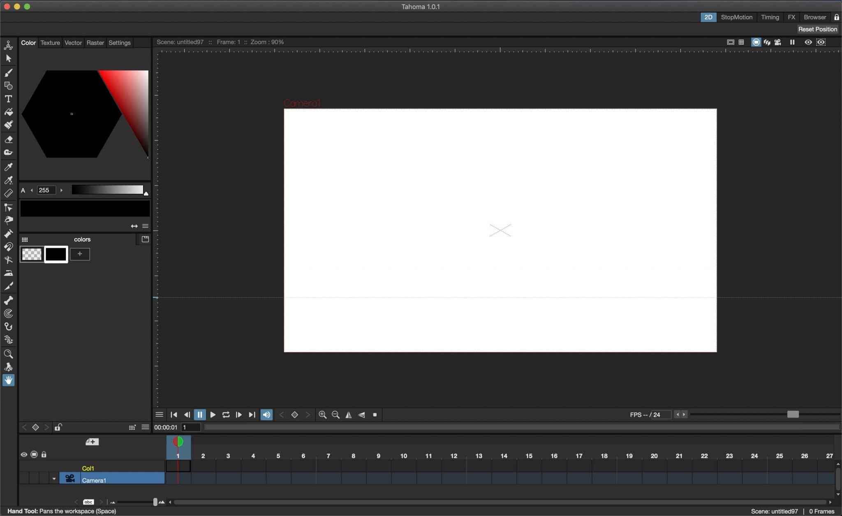Select the Type tool

pyautogui.click(x=8, y=99)
